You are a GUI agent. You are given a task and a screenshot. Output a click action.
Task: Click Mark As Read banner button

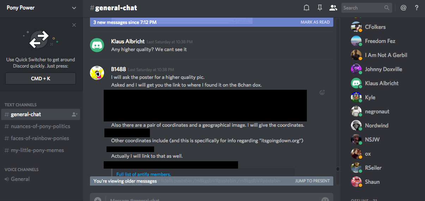click(x=315, y=22)
